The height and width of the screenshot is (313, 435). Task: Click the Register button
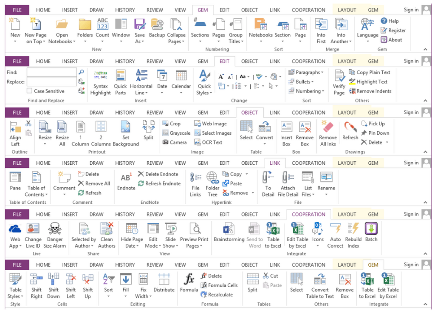point(393,30)
